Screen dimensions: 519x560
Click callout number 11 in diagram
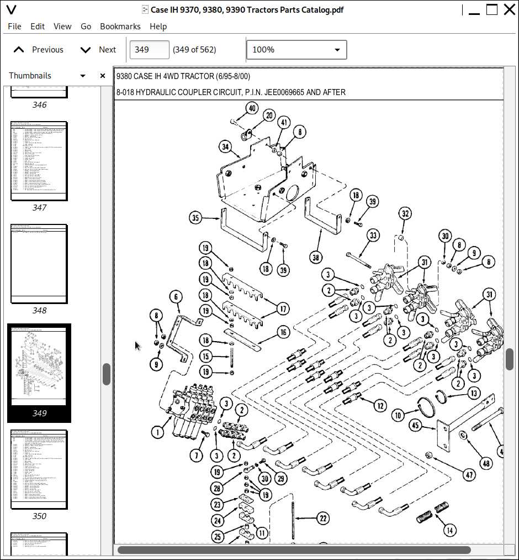(x=262, y=533)
